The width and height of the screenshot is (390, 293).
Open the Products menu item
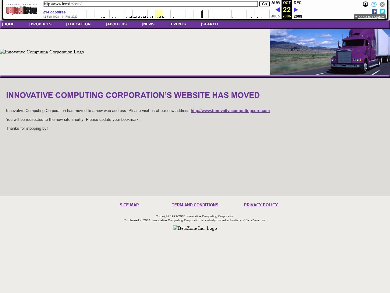click(41, 24)
